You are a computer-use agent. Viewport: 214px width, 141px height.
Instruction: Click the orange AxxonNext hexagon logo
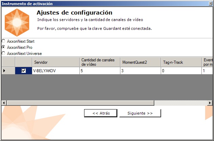(x=17, y=22)
